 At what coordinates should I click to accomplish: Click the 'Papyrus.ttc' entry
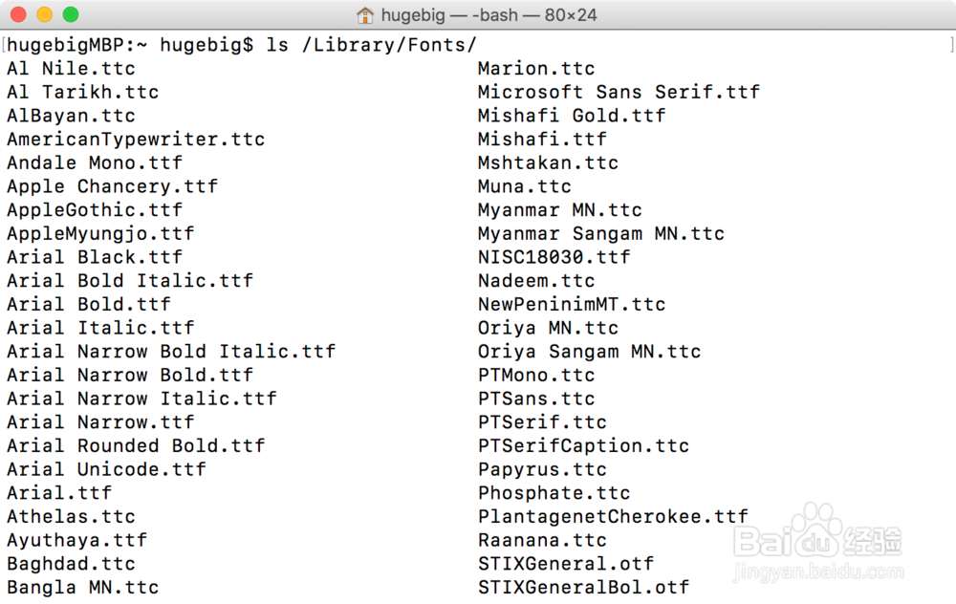pos(542,469)
